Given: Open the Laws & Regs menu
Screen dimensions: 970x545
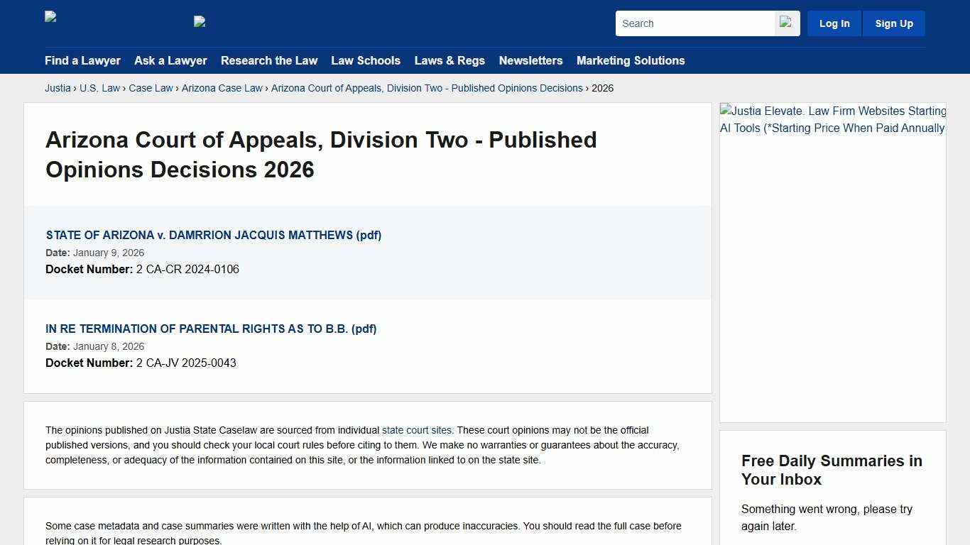Looking at the screenshot, I should (x=449, y=61).
